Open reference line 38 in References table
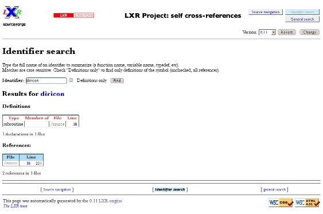Screen dimensions: 323x214 (29, 164)
